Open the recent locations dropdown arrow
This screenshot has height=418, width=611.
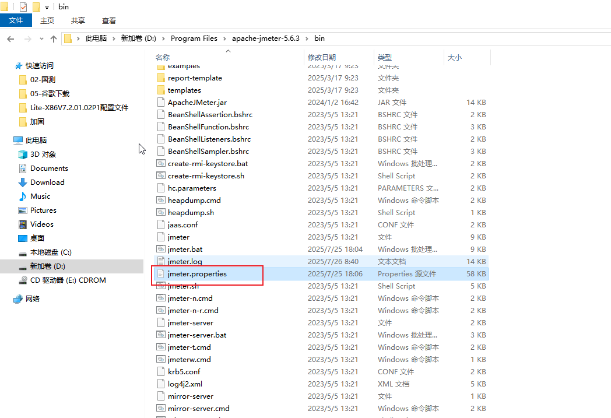pyautogui.click(x=41, y=38)
